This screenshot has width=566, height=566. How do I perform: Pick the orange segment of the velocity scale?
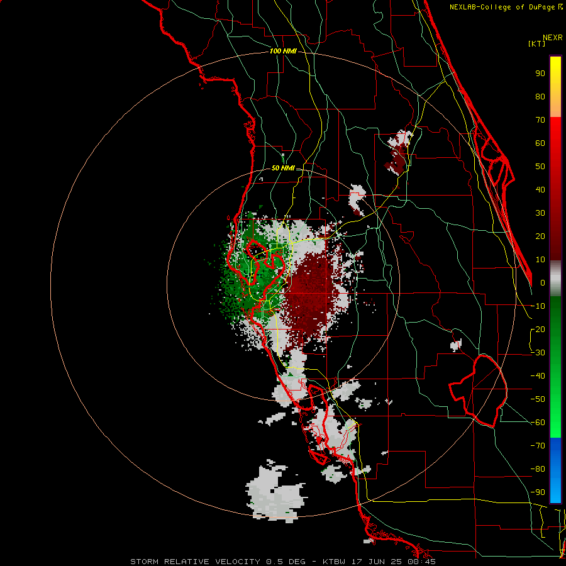[x=555, y=108]
